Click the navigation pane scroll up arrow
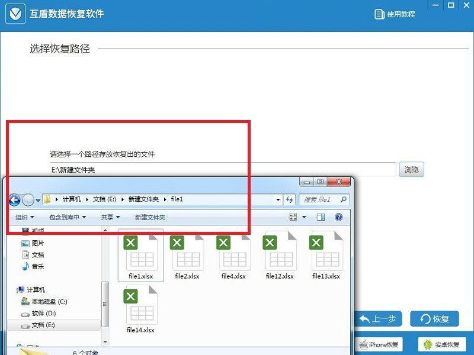The height and width of the screenshot is (355, 474). pos(105,230)
